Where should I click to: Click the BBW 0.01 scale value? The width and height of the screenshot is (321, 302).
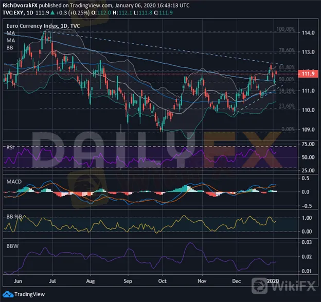point(307,271)
